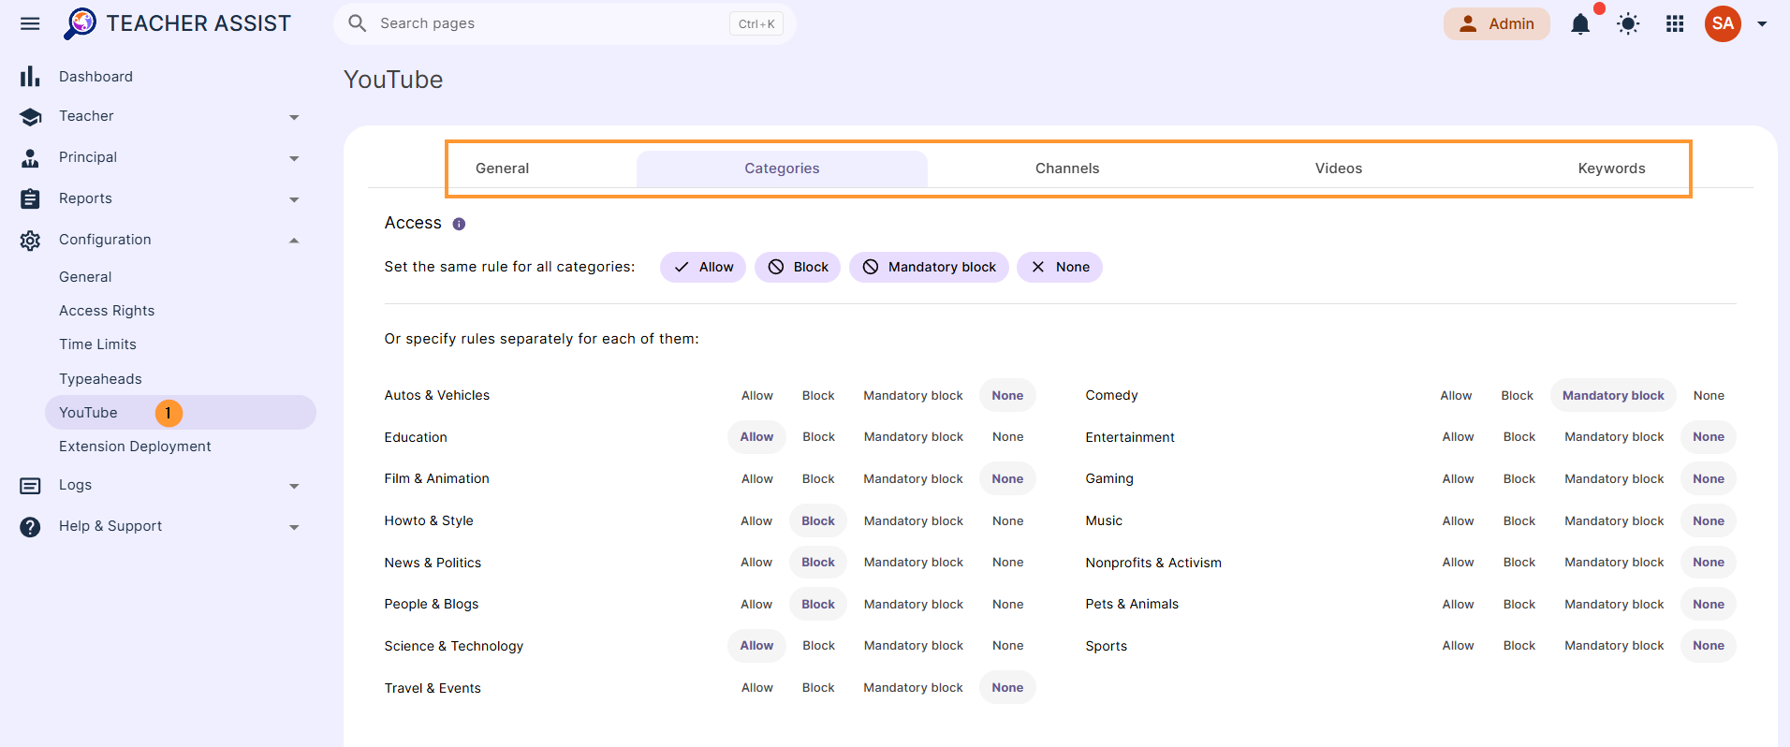Set Sports to Mandatory block
This screenshot has width=1790, height=747.
point(1614,646)
